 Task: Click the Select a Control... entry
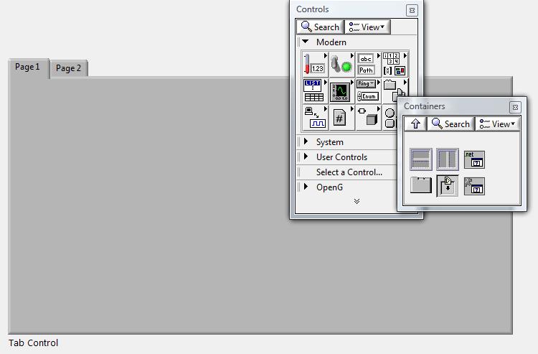349,172
